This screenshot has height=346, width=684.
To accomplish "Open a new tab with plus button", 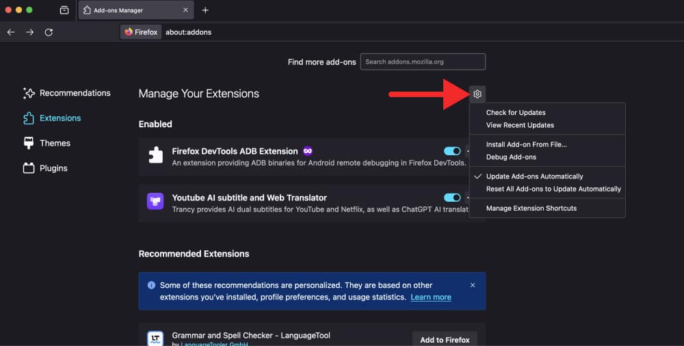I will coord(205,10).
